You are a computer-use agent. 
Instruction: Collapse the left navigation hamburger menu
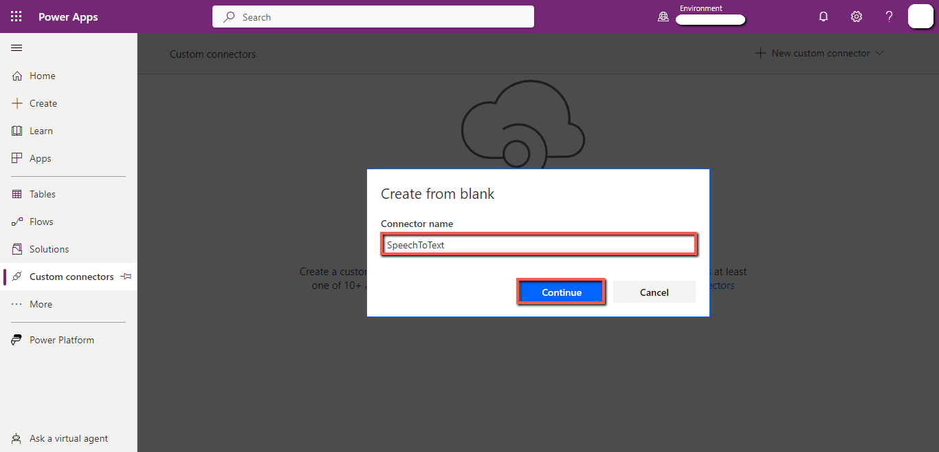[16, 47]
